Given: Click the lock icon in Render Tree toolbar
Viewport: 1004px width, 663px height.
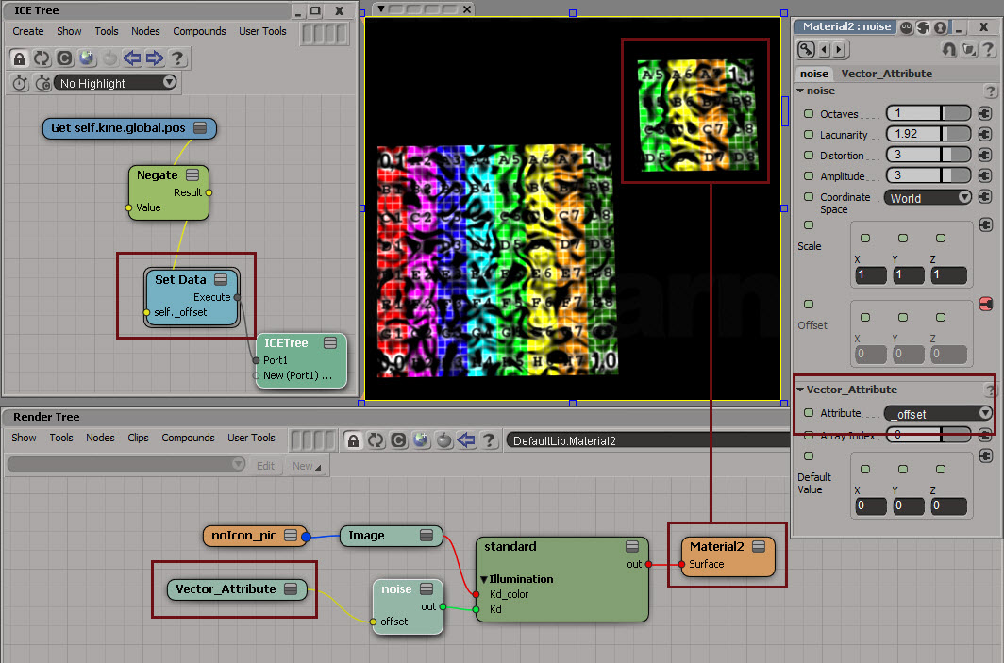Looking at the screenshot, I should tap(353, 440).
